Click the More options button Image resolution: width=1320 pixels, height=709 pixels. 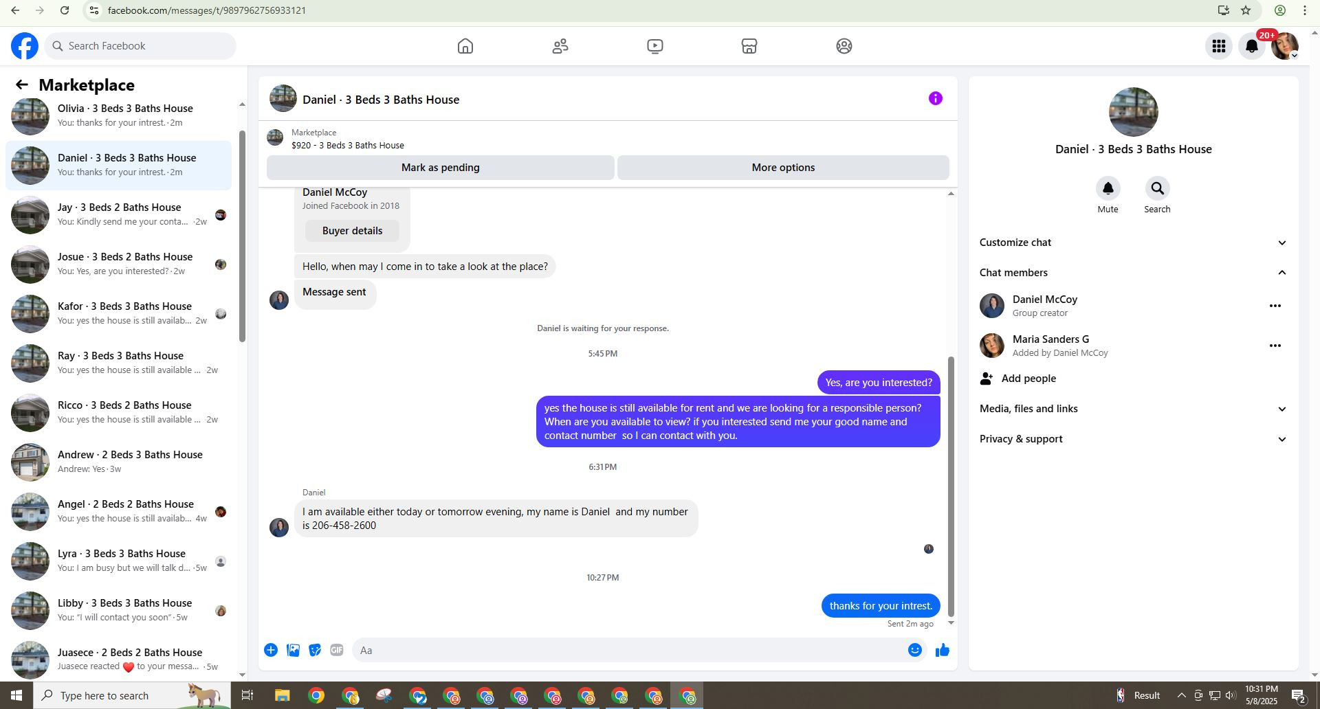(x=783, y=168)
